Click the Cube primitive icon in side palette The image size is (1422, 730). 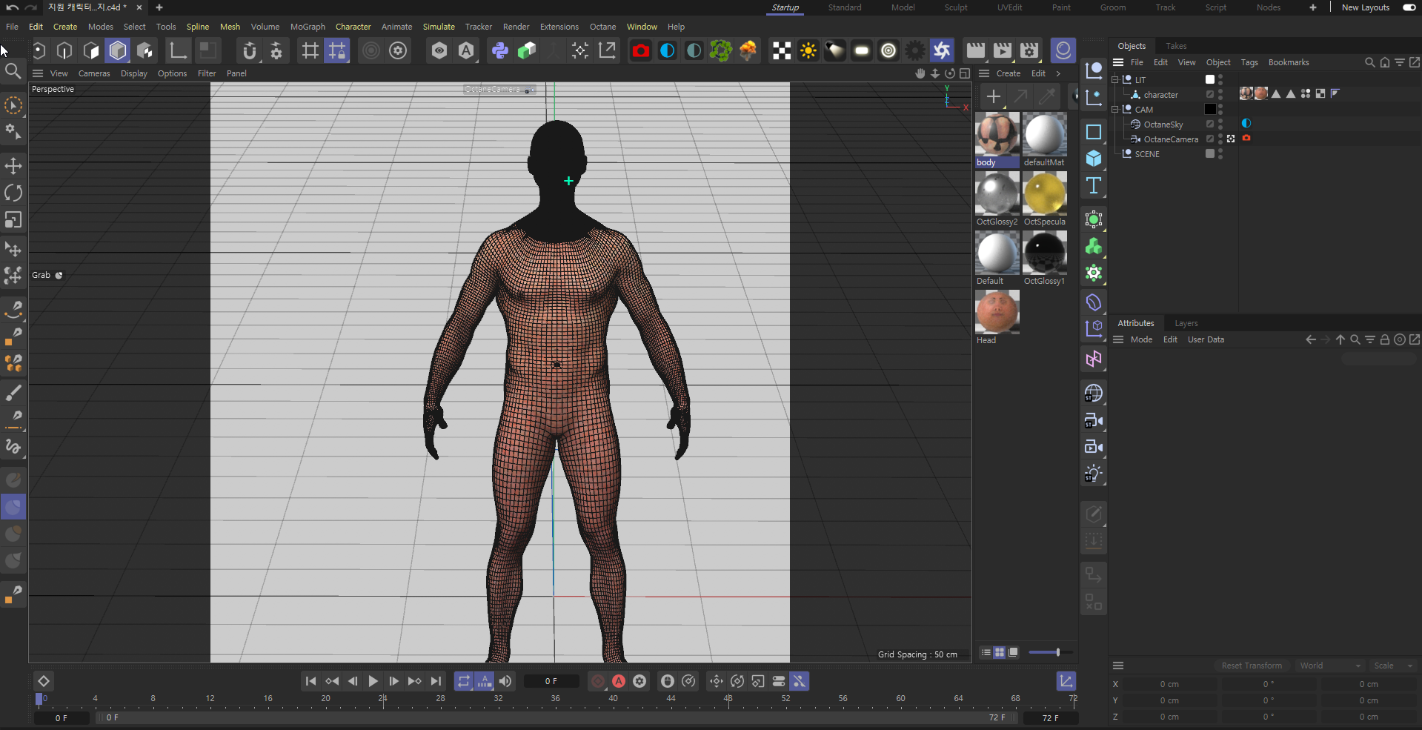tap(1094, 159)
